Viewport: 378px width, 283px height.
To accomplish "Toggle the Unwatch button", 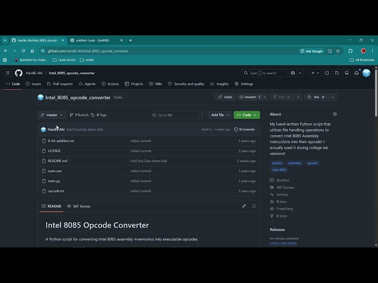I will (x=250, y=97).
